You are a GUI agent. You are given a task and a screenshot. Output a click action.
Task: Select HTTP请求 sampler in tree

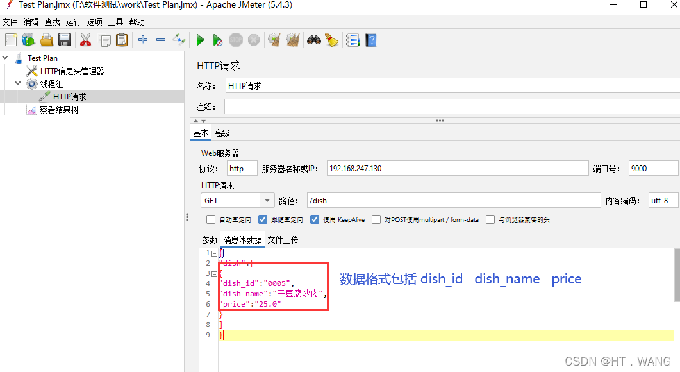pyautogui.click(x=69, y=96)
